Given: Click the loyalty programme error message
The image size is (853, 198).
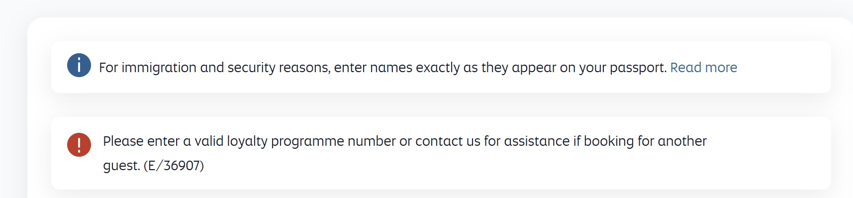Looking at the screenshot, I should [x=404, y=153].
